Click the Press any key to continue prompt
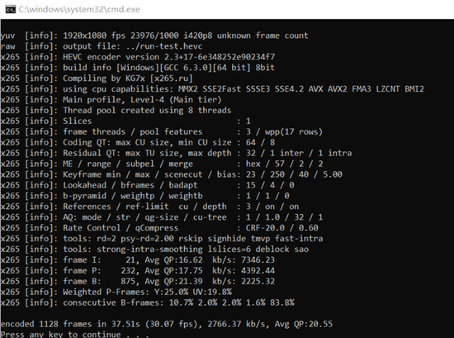Image resolution: width=454 pixels, height=338 pixels. click(x=74, y=334)
